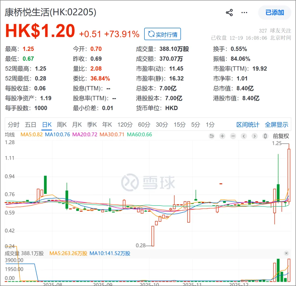Switch to the 120分 interval tab
296x286 pixels.
pos(125,125)
